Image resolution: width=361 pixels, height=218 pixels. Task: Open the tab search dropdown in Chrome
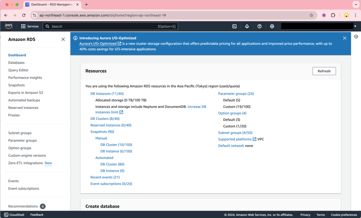click(356, 5)
